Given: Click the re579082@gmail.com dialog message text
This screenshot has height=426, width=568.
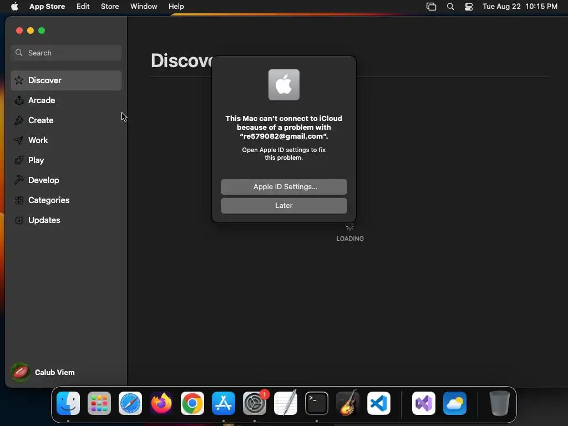Looking at the screenshot, I should click(283, 128).
